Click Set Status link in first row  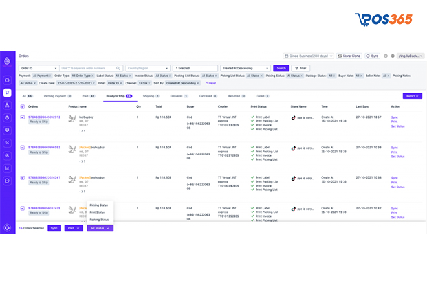397,125
